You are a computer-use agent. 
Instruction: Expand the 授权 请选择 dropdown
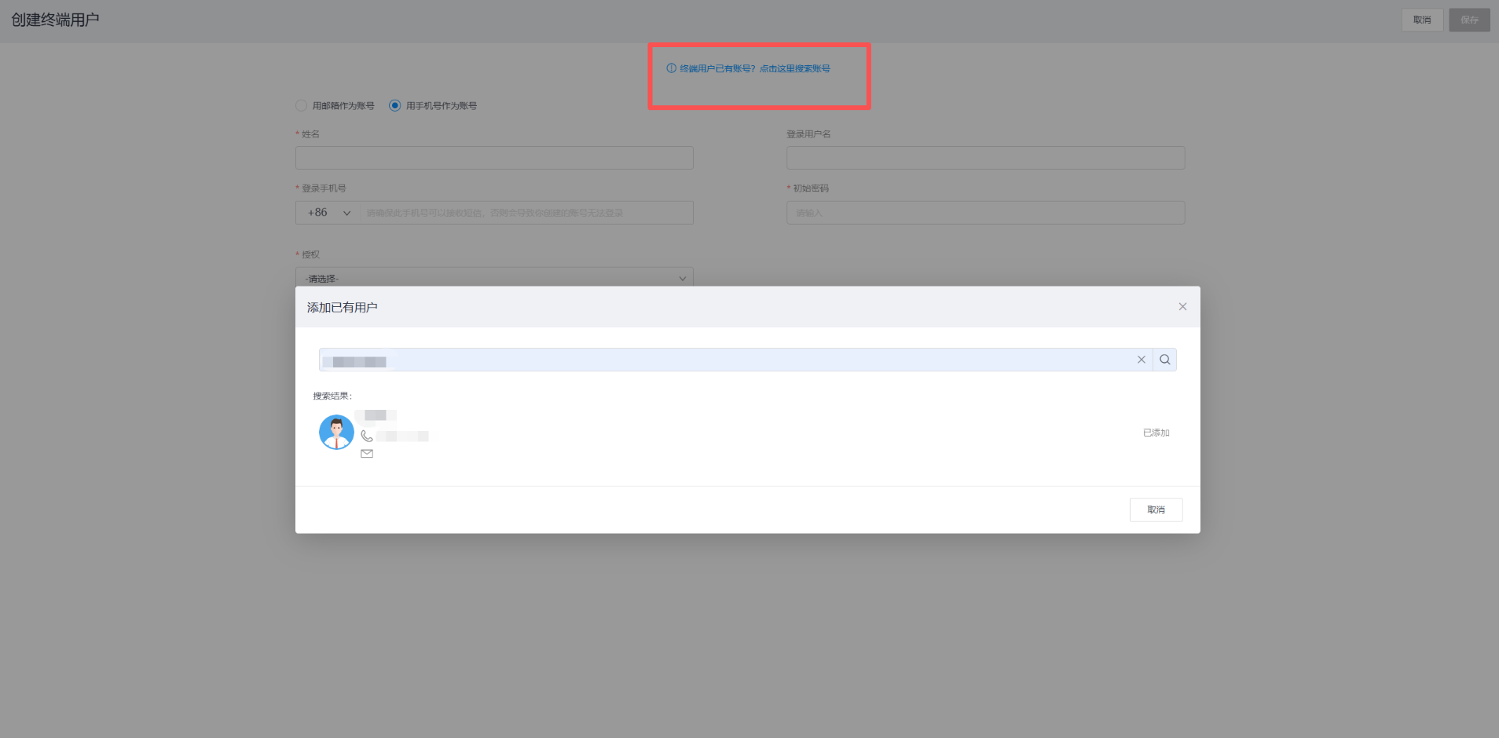click(494, 278)
